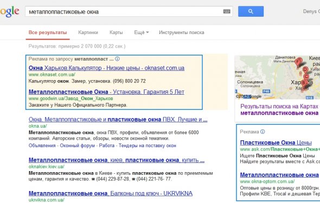Open the on-screen keyboard icon in search box
Viewport: 320px width, 203px height.
pos(227,11)
